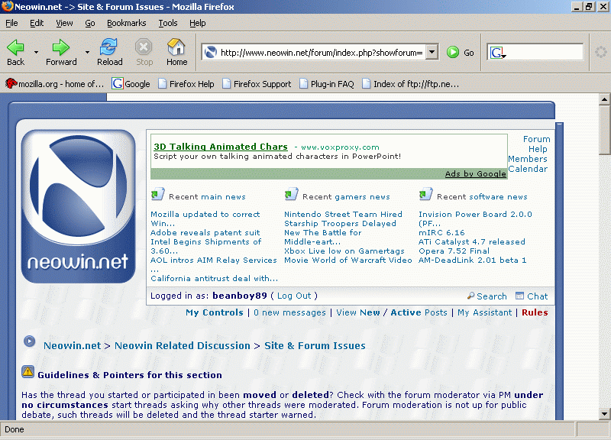The image size is (611, 440).
Task: Click the red Rules link
Action: point(535,312)
